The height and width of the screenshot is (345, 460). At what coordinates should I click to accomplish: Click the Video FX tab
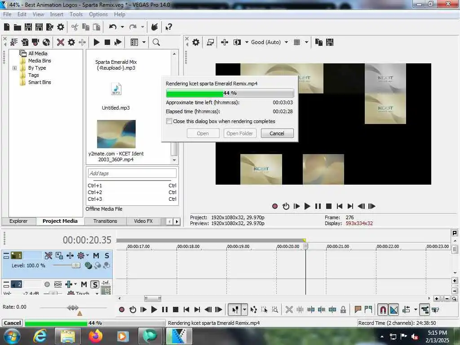(x=143, y=221)
